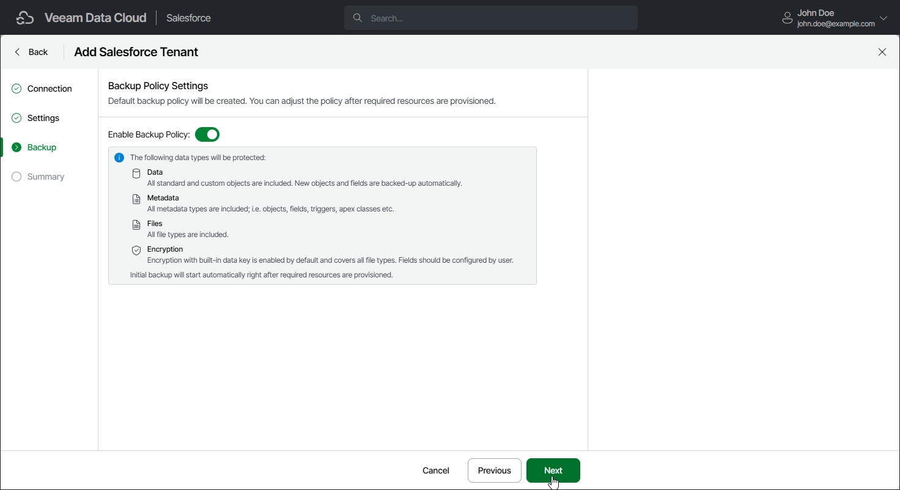The image size is (900, 490).
Task: Click the Next button
Action: pos(553,470)
